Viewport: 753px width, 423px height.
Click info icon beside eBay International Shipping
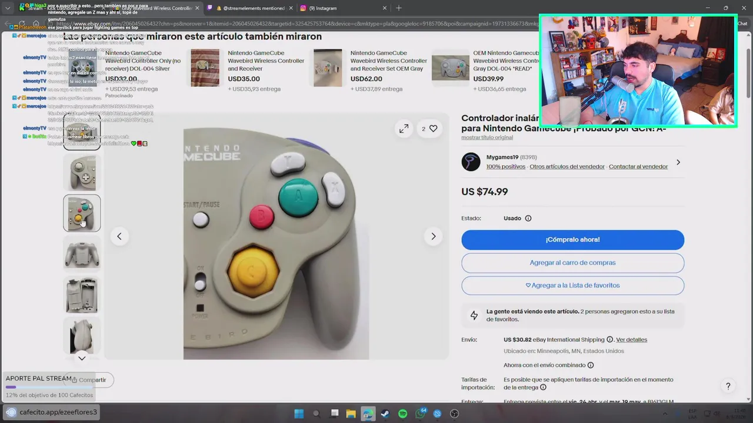[609, 340]
